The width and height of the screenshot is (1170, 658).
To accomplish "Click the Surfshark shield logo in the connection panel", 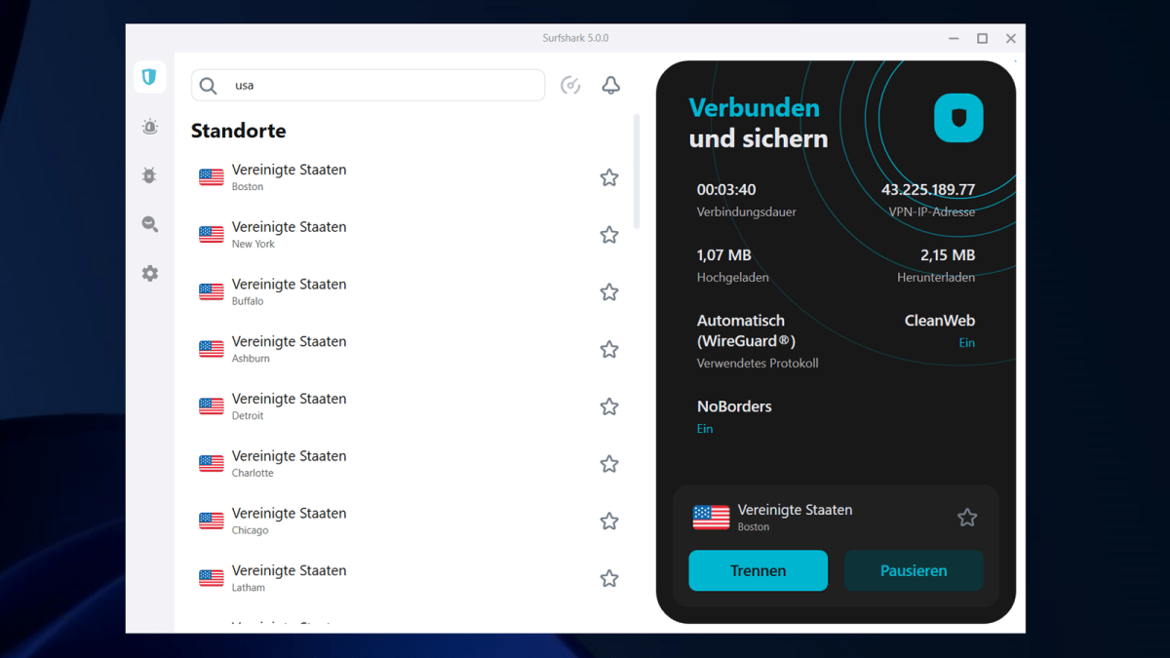I will coord(958,118).
